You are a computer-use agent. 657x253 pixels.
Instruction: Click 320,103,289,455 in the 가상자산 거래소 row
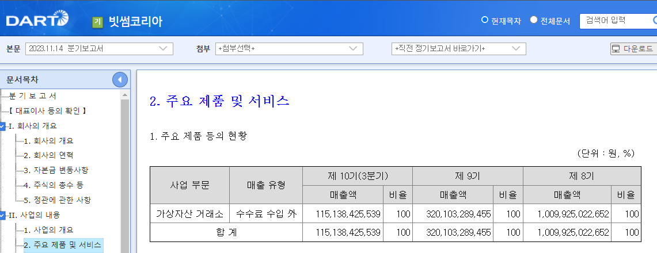coord(458,215)
